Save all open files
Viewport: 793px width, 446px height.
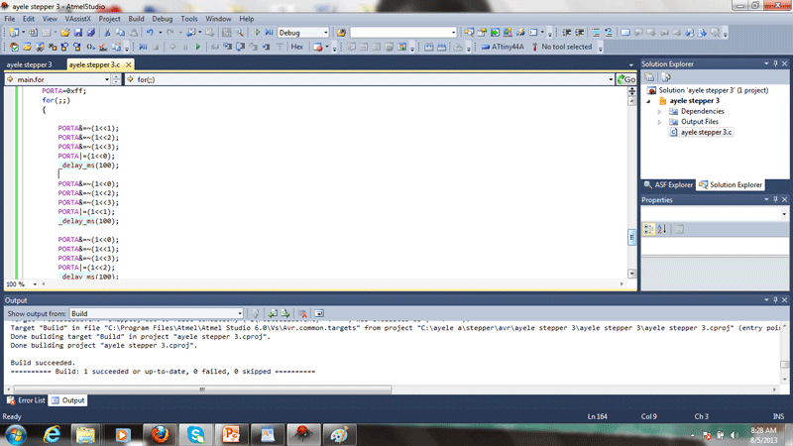pyautogui.click(x=90, y=33)
